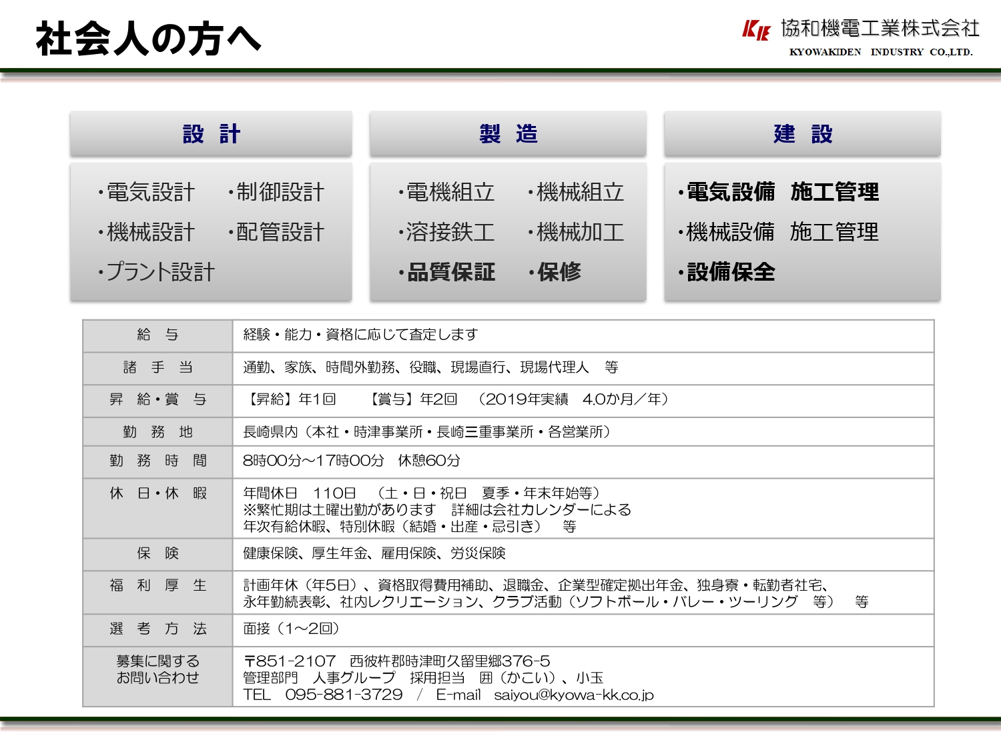Click the 社会人の方へ page title
The width and height of the screenshot is (1001, 750).
pyautogui.click(x=148, y=39)
